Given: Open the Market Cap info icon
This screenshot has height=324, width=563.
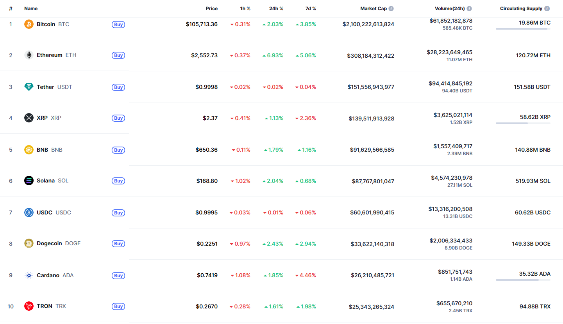Looking at the screenshot, I should (x=391, y=9).
